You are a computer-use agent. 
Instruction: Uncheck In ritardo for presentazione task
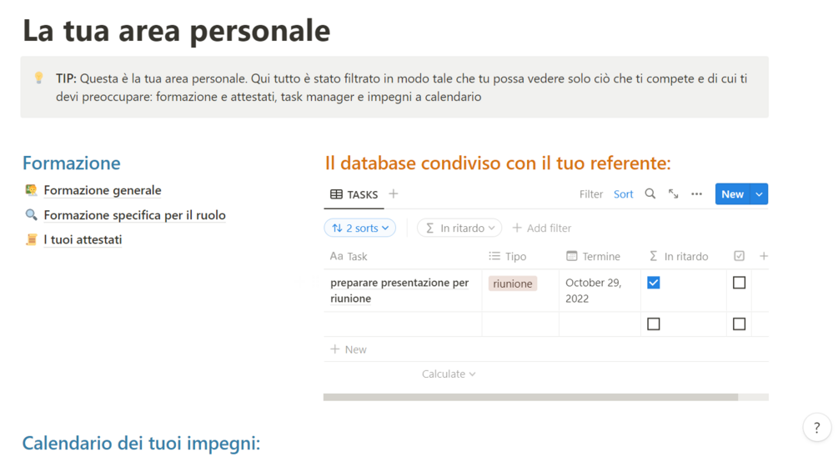point(654,283)
